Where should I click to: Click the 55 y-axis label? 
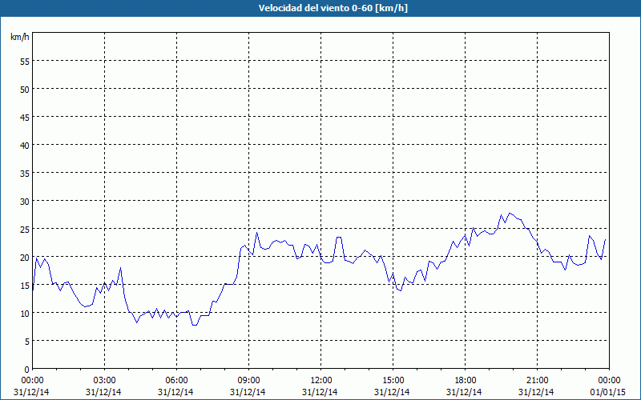pyautogui.click(x=25, y=62)
